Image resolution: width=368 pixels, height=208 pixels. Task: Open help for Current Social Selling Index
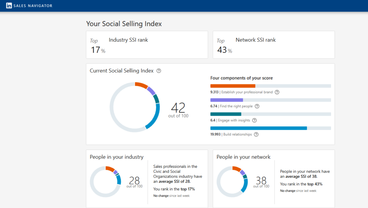(x=159, y=71)
